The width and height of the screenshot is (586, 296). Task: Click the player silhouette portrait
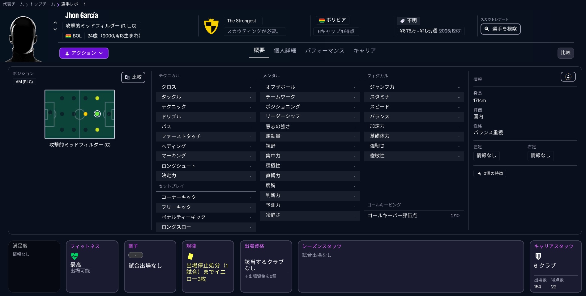tap(23, 39)
